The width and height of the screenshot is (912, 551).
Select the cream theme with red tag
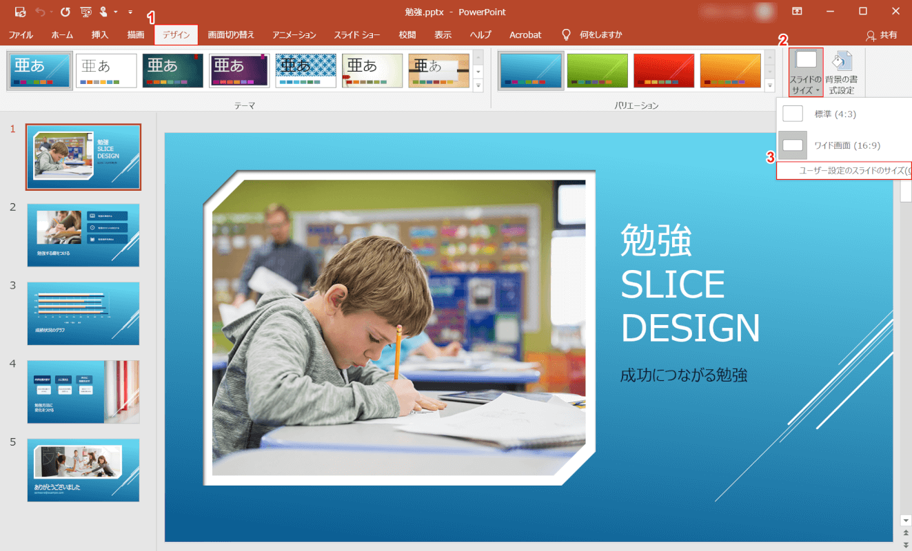pos(372,70)
